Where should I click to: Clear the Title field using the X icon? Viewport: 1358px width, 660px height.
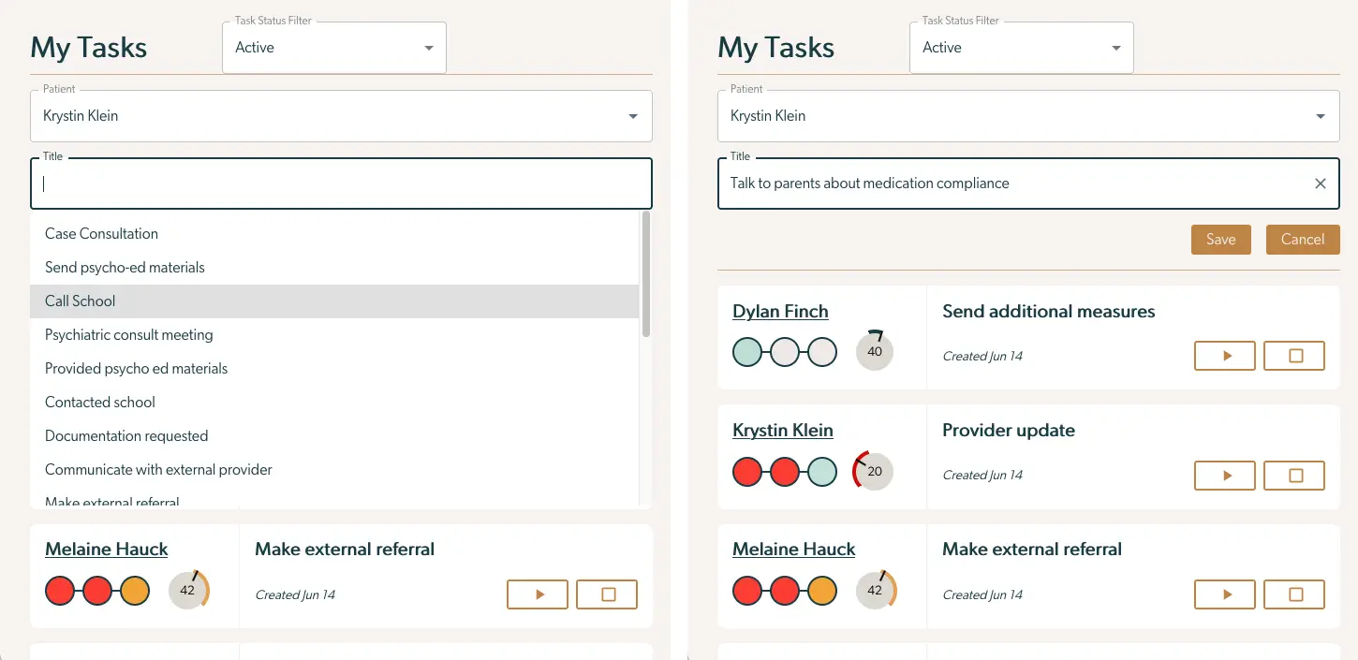click(1321, 183)
